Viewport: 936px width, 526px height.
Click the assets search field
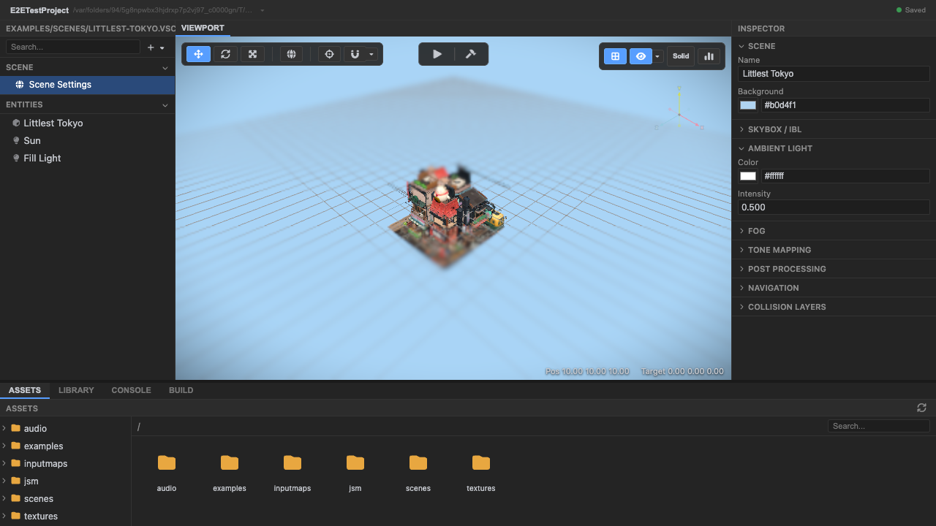(879, 426)
